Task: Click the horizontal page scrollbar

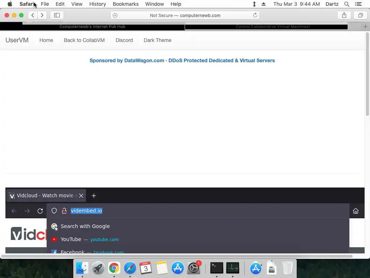Action: point(177,256)
